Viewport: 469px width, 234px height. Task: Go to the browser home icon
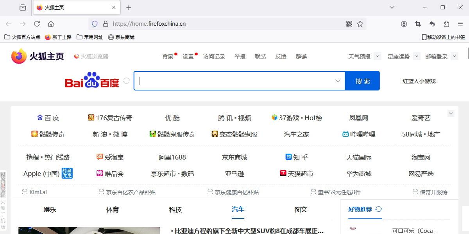pyautogui.click(x=51, y=24)
